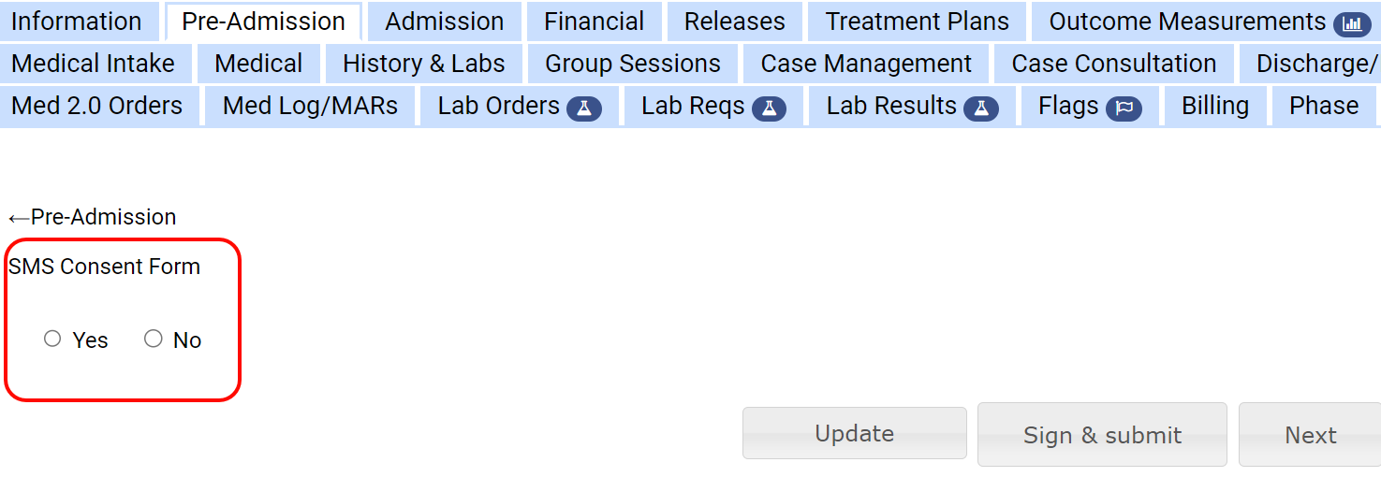Go to the Treatment Plans tab
Screen dimensions: 1381x477
click(x=917, y=22)
